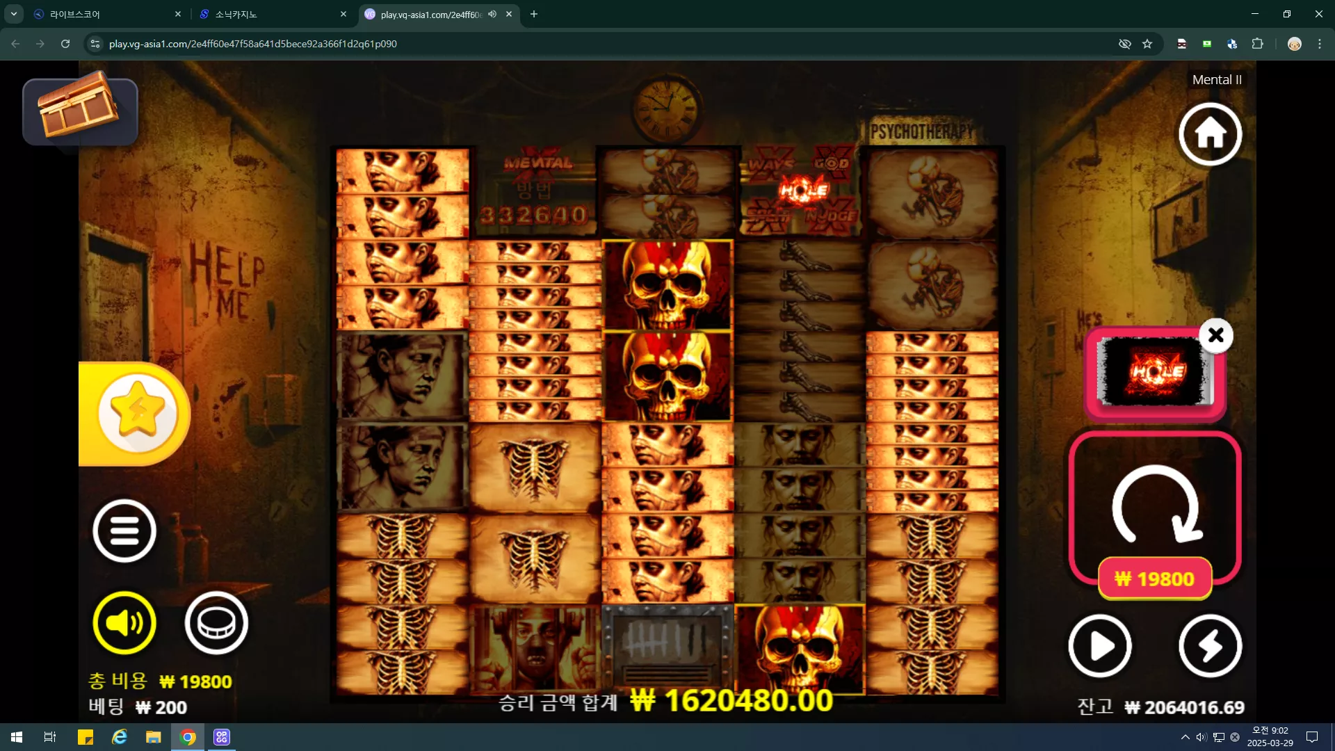Click the 332640 ways counter
This screenshot has width=1335, height=751.
534,215
